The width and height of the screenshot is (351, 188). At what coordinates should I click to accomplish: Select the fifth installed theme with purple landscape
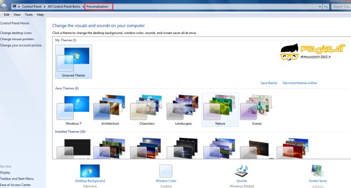click(220, 148)
